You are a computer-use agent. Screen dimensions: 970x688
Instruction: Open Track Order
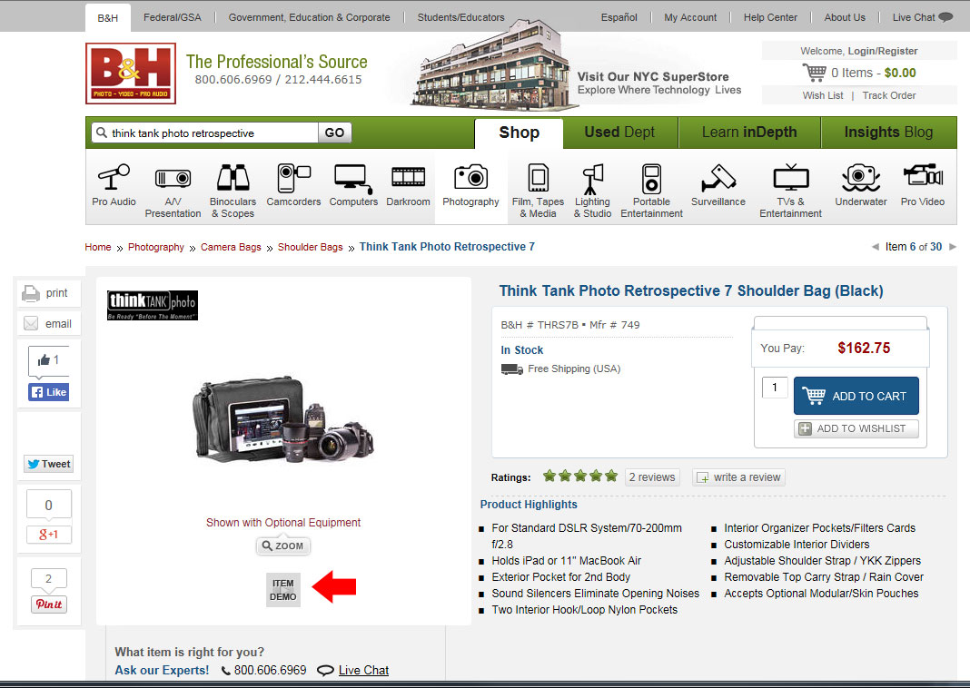tap(889, 95)
